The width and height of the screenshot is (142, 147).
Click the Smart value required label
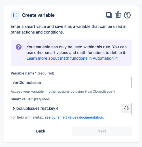click(31, 99)
